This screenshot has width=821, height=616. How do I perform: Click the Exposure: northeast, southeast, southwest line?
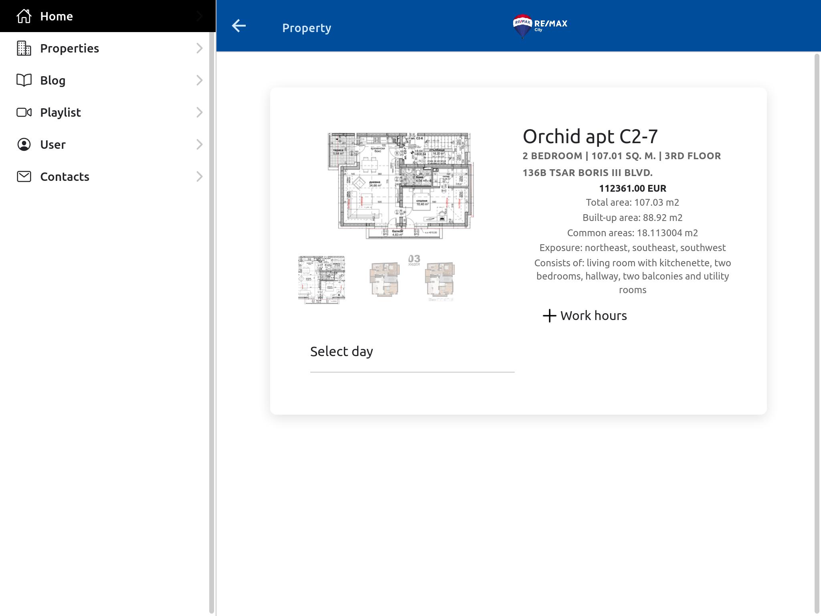pyautogui.click(x=633, y=248)
